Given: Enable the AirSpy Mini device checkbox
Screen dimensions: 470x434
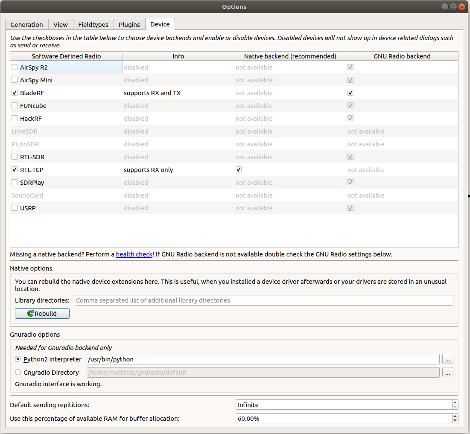Looking at the screenshot, I should (15, 80).
